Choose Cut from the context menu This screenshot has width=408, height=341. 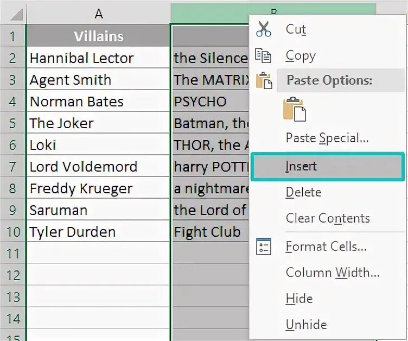(x=296, y=29)
